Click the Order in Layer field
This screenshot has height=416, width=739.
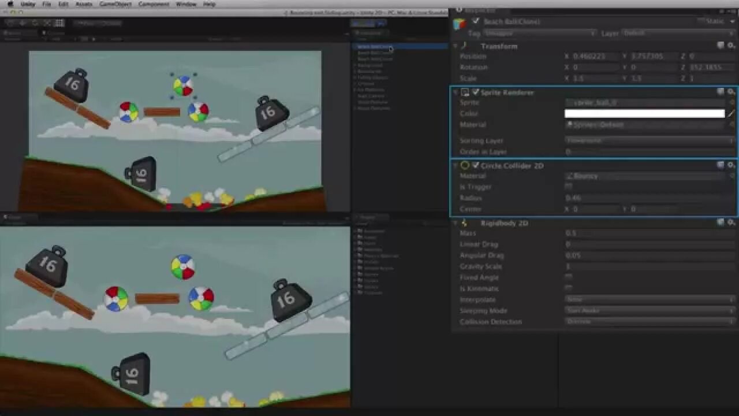(x=650, y=152)
